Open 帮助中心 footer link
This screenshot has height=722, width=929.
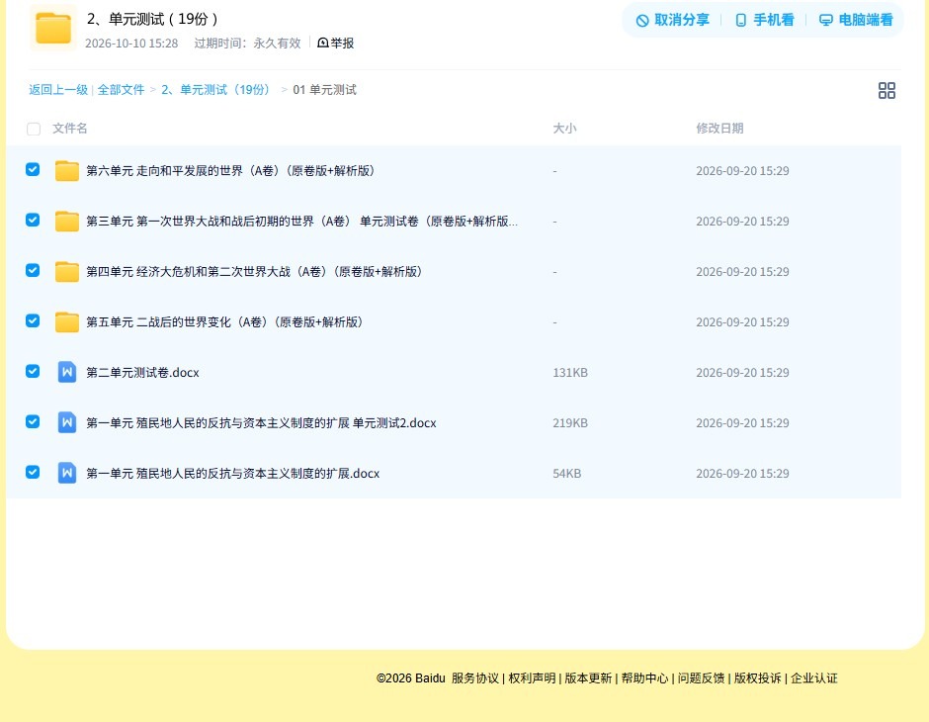tap(644, 678)
